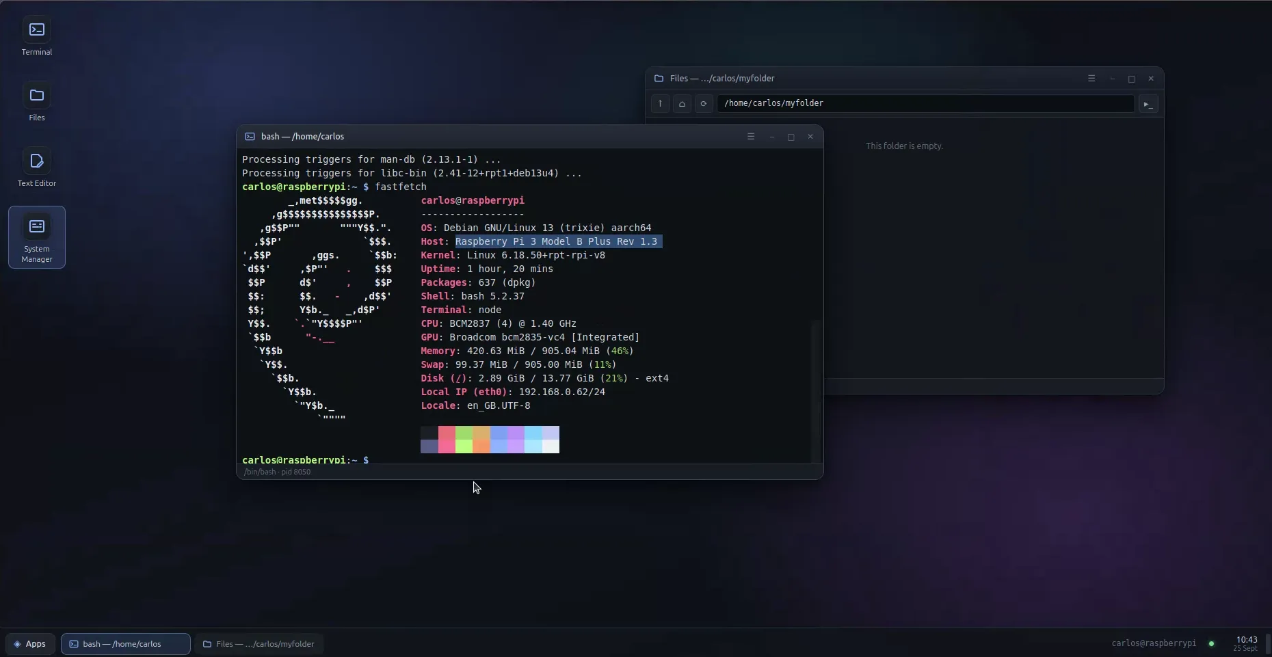This screenshot has width=1272, height=657.
Task: Click the fastfetch command text
Action: pos(401,187)
